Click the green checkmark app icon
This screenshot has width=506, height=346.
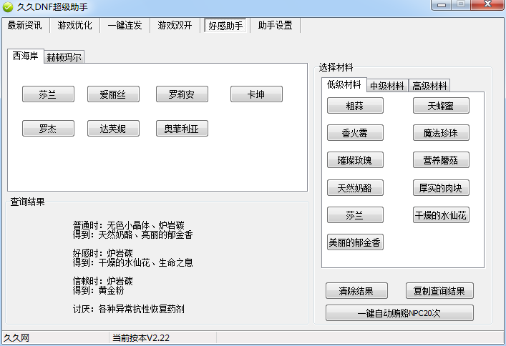point(8,6)
